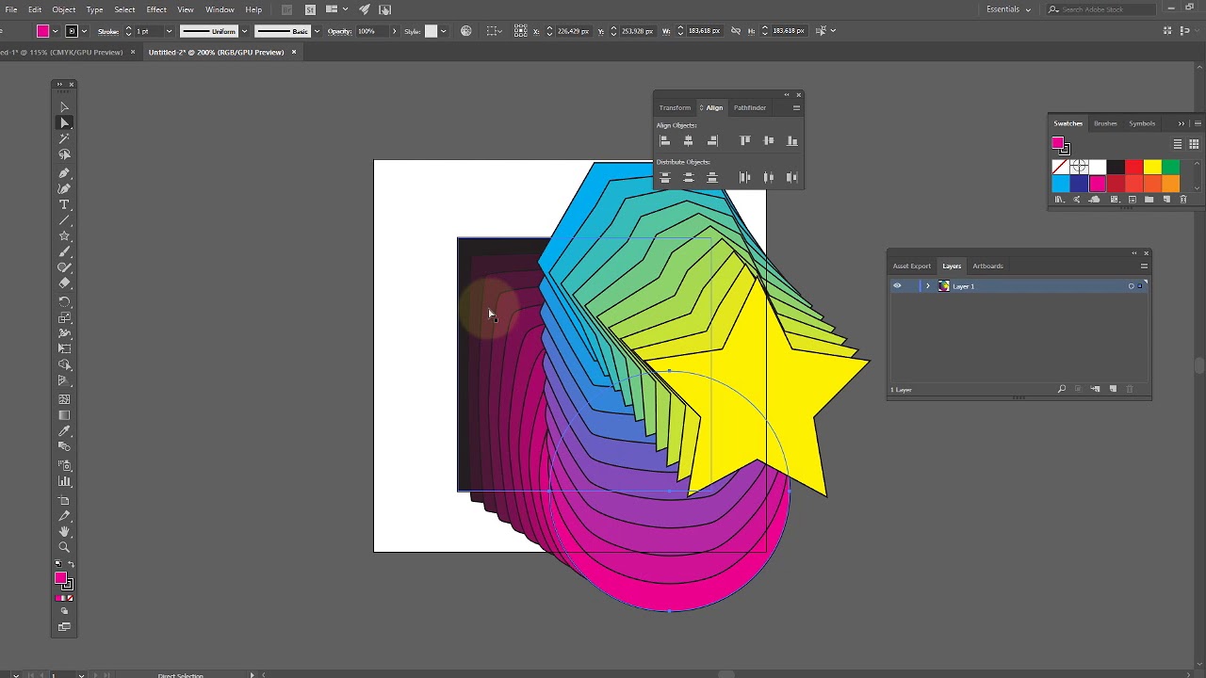Select the Artboard tool
The width and height of the screenshot is (1206, 678).
pos(64,500)
